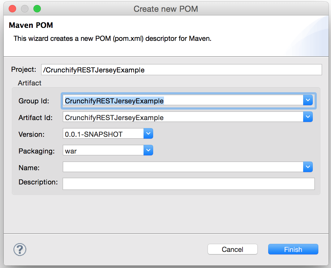331x268 pixels.
Task: Click Finish to create the POM
Action: (x=293, y=249)
